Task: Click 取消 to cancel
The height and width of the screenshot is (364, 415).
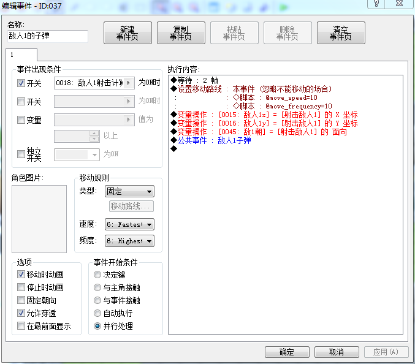Action: [x=337, y=352]
